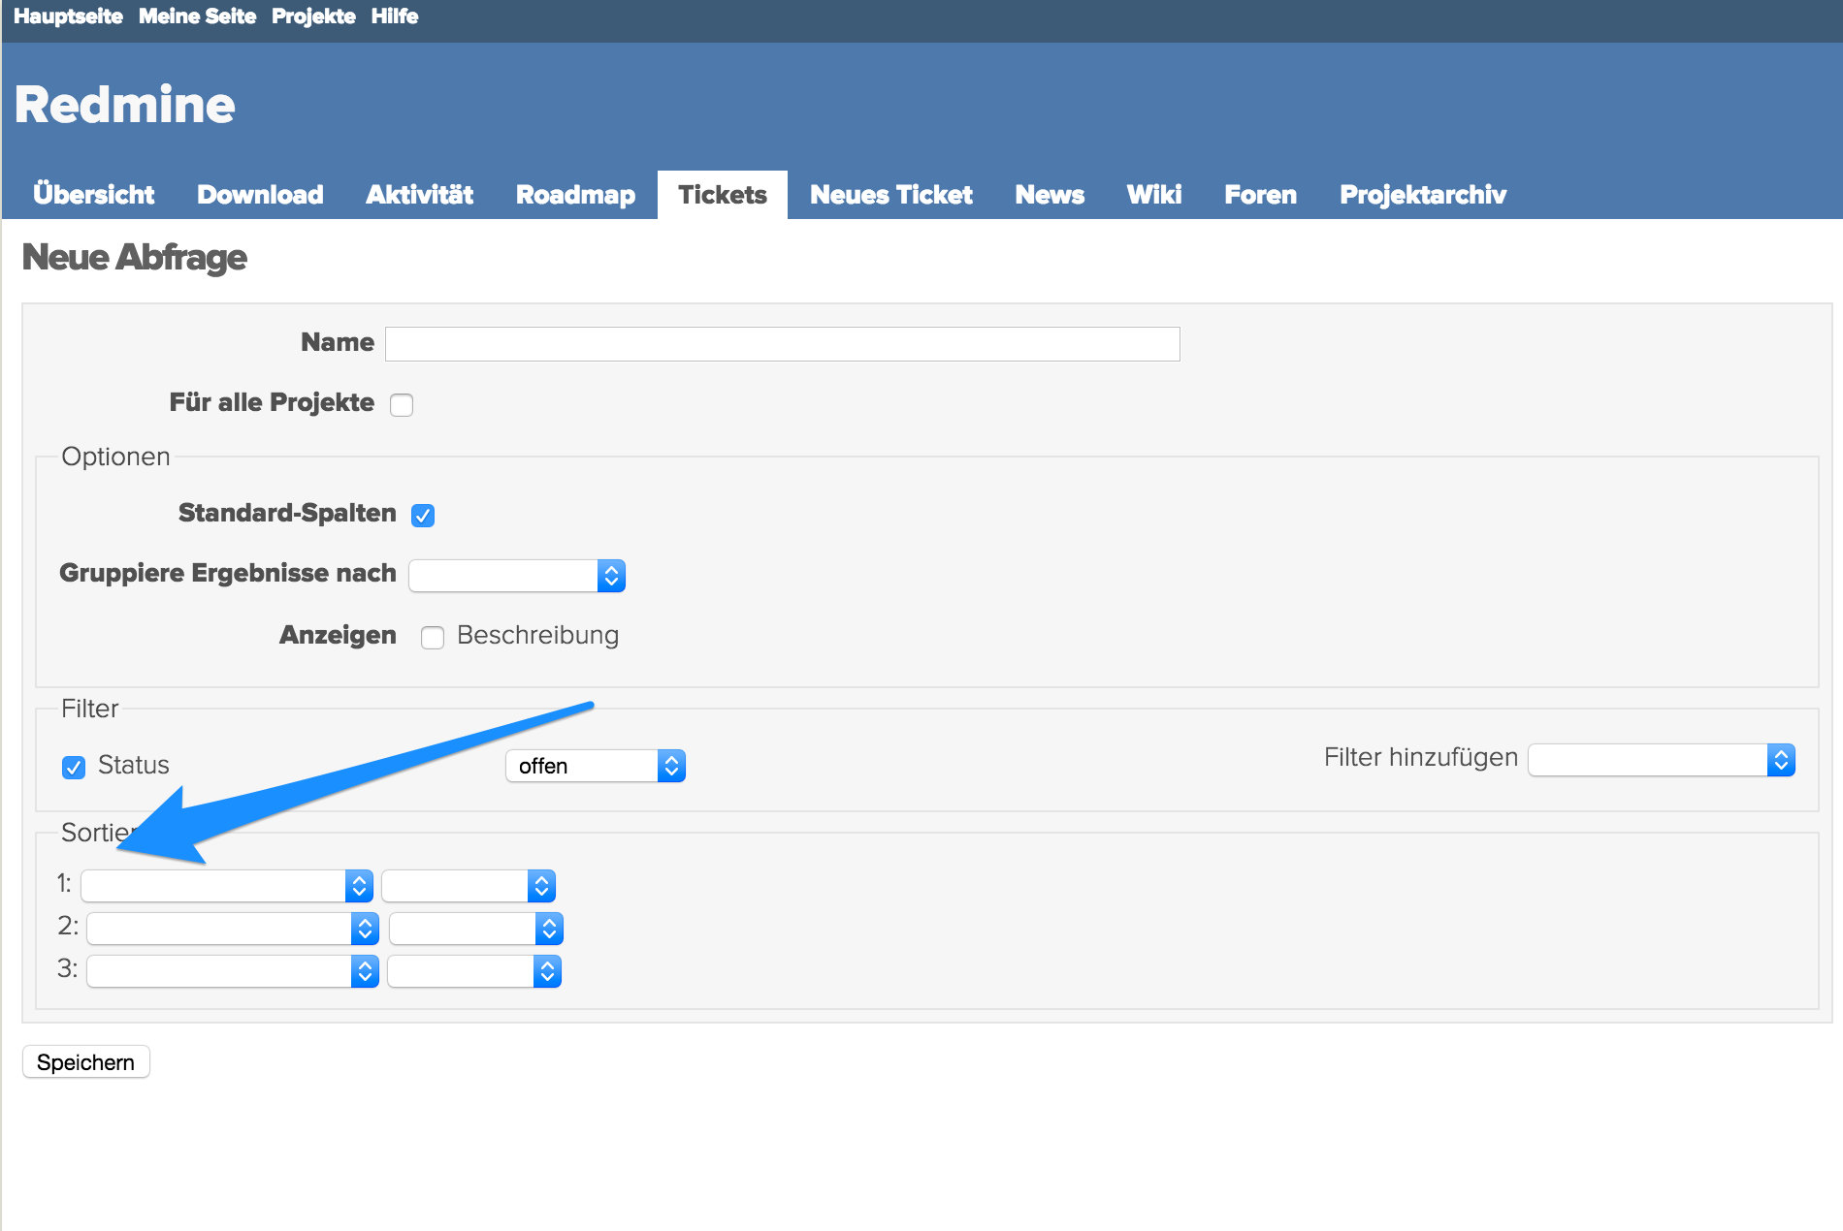Switch to the Übersicht tab
Image resolution: width=1843 pixels, height=1231 pixels.
[x=94, y=195]
